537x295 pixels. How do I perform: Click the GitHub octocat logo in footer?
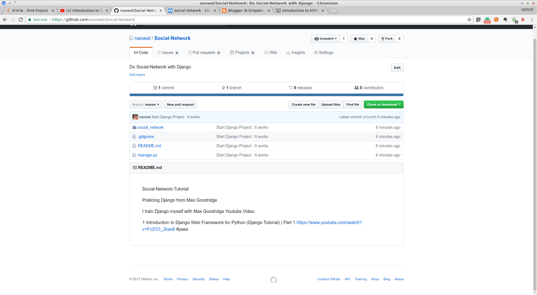click(274, 280)
